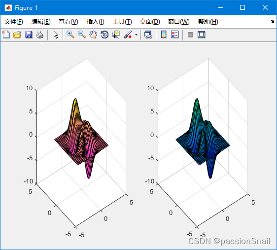Save the figure using the floppy icon
The height and width of the screenshot is (250, 277).
[29, 35]
